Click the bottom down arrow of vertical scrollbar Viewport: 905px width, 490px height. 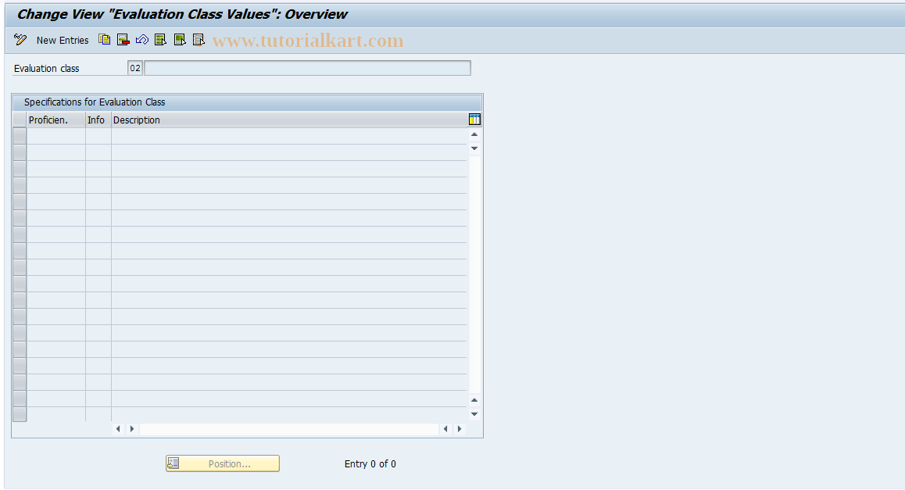click(x=474, y=414)
